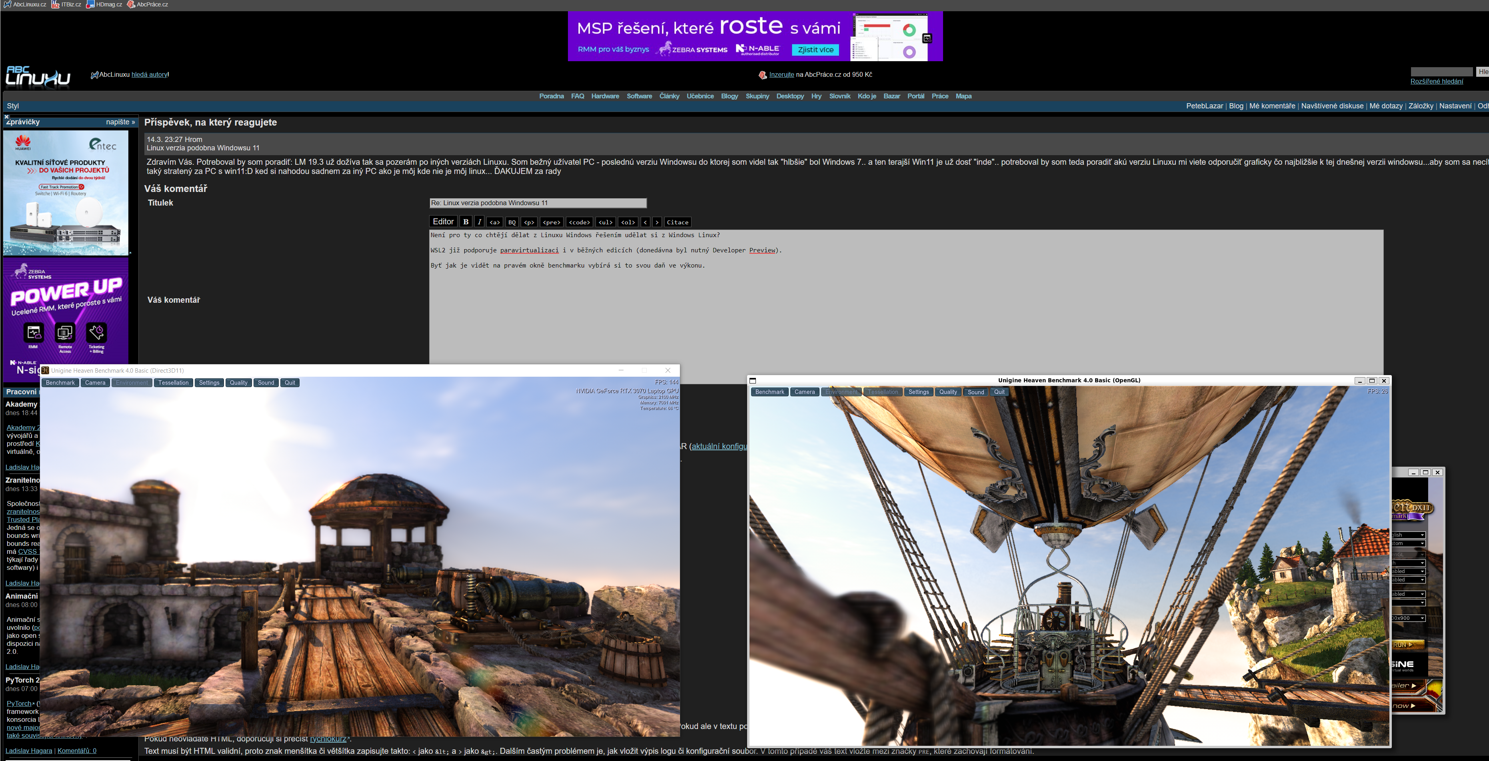Image resolution: width=1489 pixels, height=761 pixels.
Task: Close the zprávičky sidebar with small X
Action: coord(7,117)
